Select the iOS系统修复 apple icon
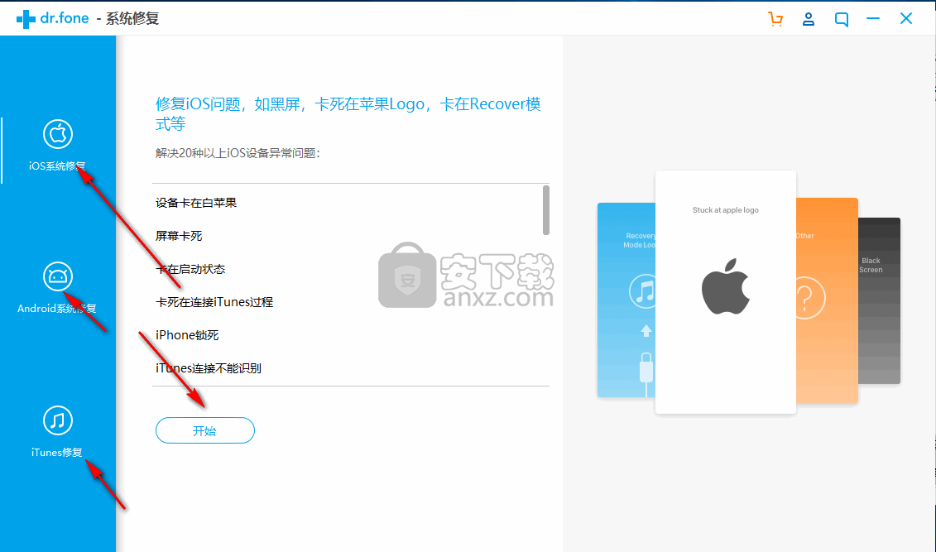Viewport: 936px width, 552px height. click(x=58, y=134)
